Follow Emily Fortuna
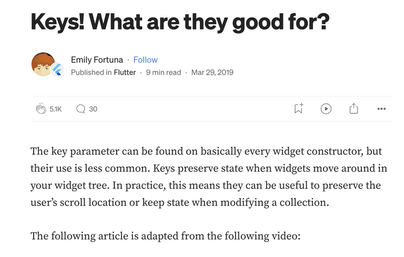 pos(145,60)
